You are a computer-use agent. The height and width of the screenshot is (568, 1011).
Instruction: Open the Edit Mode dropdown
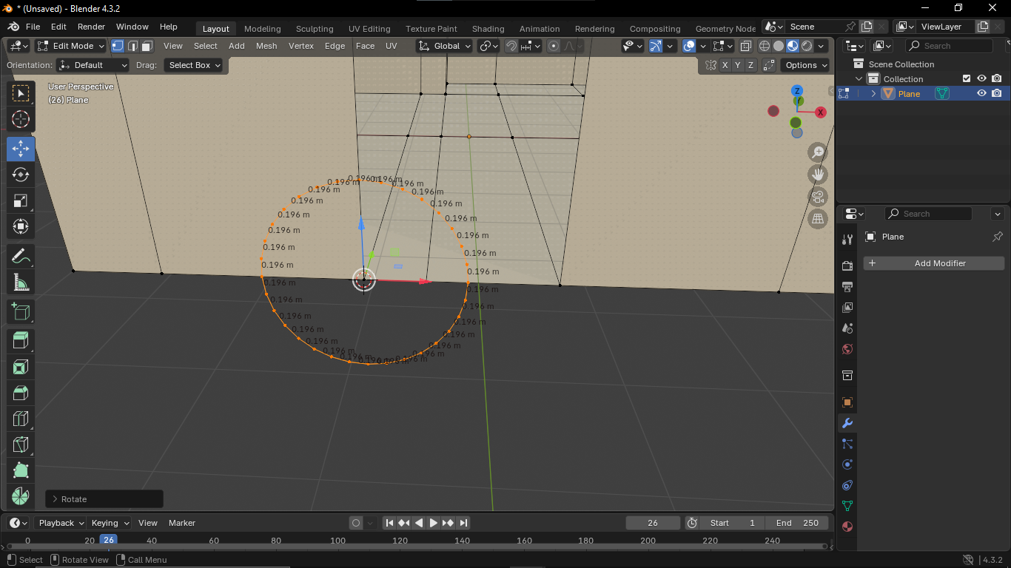click(71, 46)
